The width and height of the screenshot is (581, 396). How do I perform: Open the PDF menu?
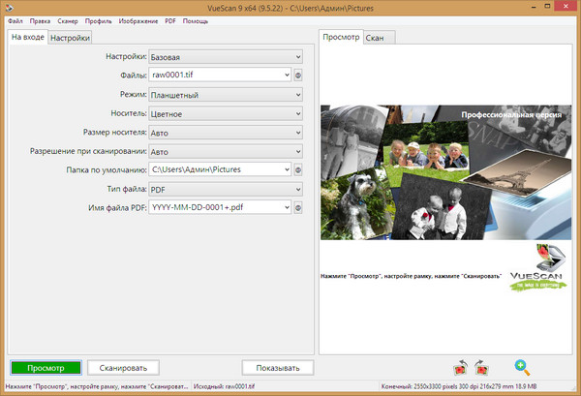coord(170,21)
